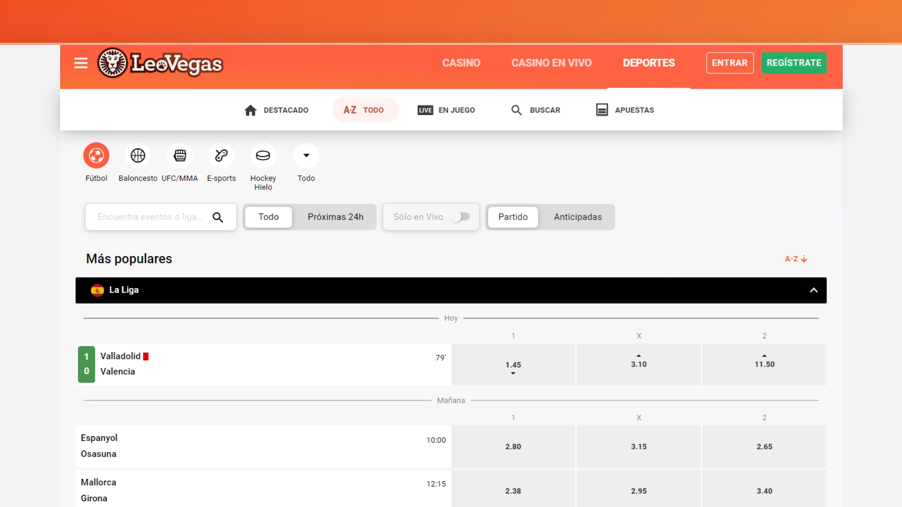This screenshot has width=902, height=507.
Task: Open the DEPORTES section
Action: click(649, 63)
